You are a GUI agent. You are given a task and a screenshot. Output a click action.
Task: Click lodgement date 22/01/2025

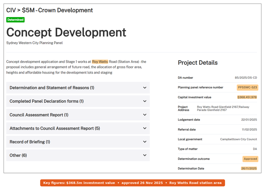click(x=249, y=120)
